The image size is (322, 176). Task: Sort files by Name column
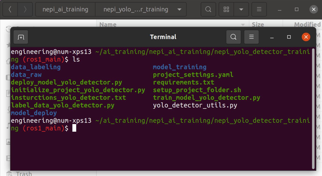click(x=108, y=24)
